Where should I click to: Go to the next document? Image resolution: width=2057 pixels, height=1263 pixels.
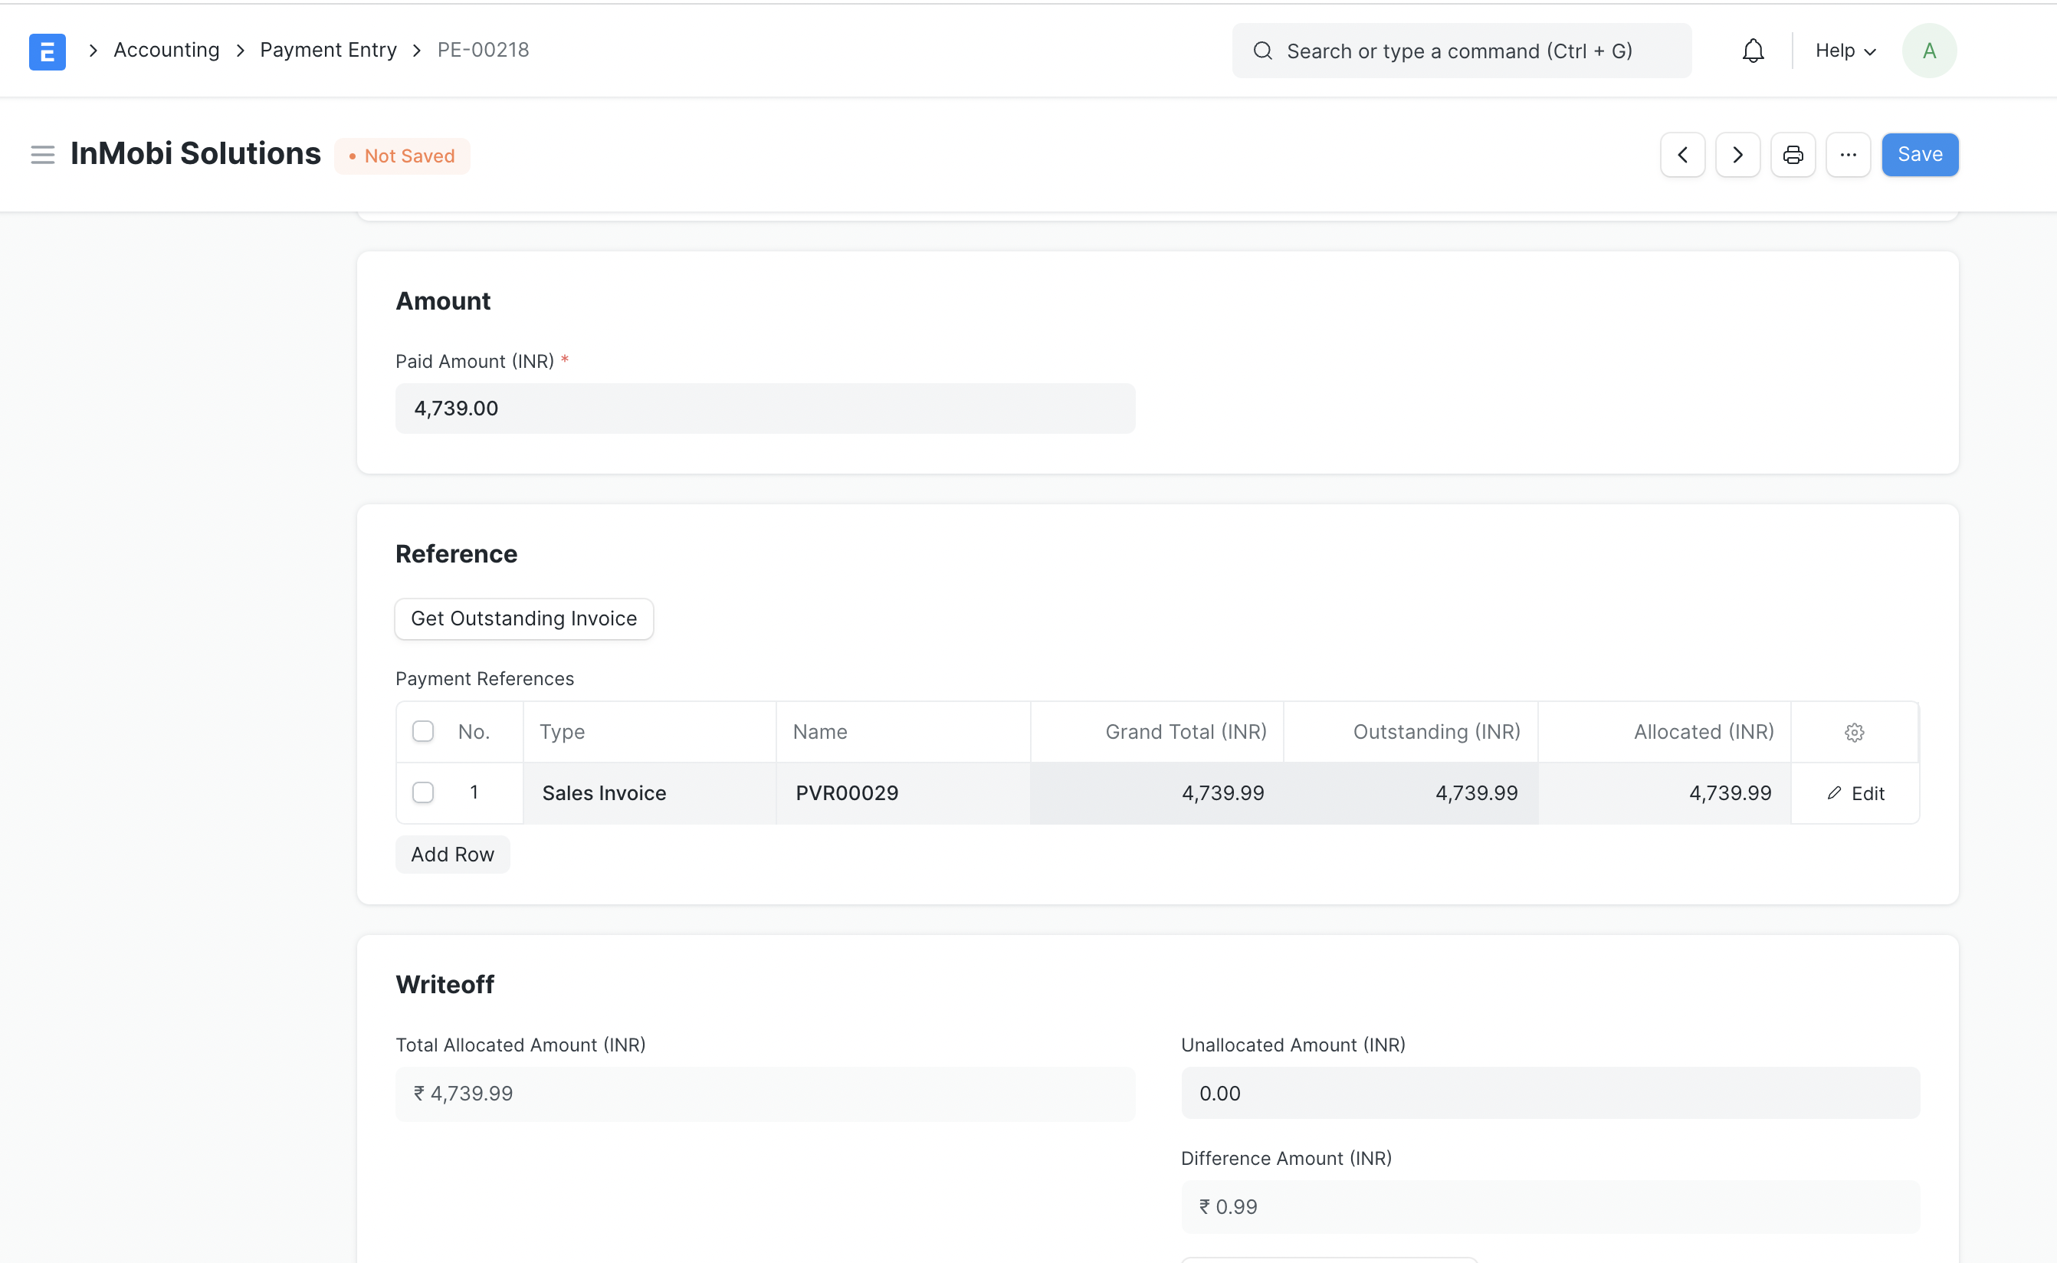1737,155
